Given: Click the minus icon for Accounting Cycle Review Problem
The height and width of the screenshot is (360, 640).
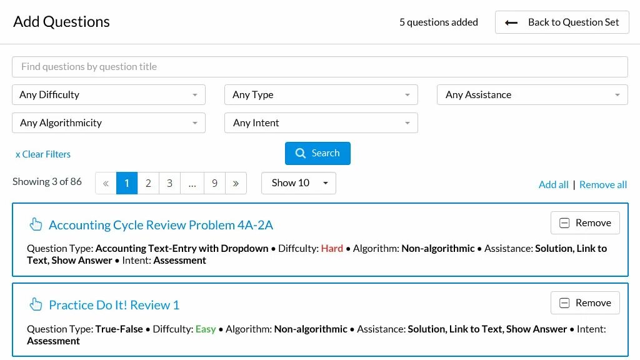Looking at the screenshot, I should 564,223.
